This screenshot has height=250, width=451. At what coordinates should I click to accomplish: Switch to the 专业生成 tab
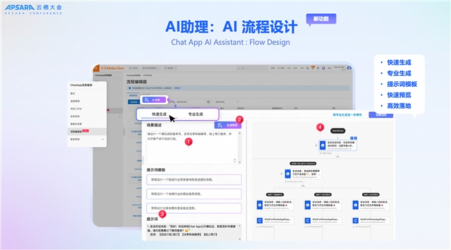196,115
